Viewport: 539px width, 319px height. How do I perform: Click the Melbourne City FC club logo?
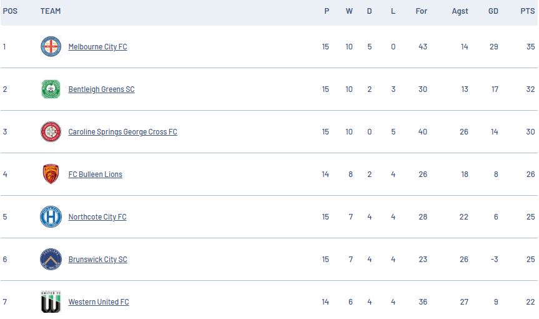[x=51, y=47]
